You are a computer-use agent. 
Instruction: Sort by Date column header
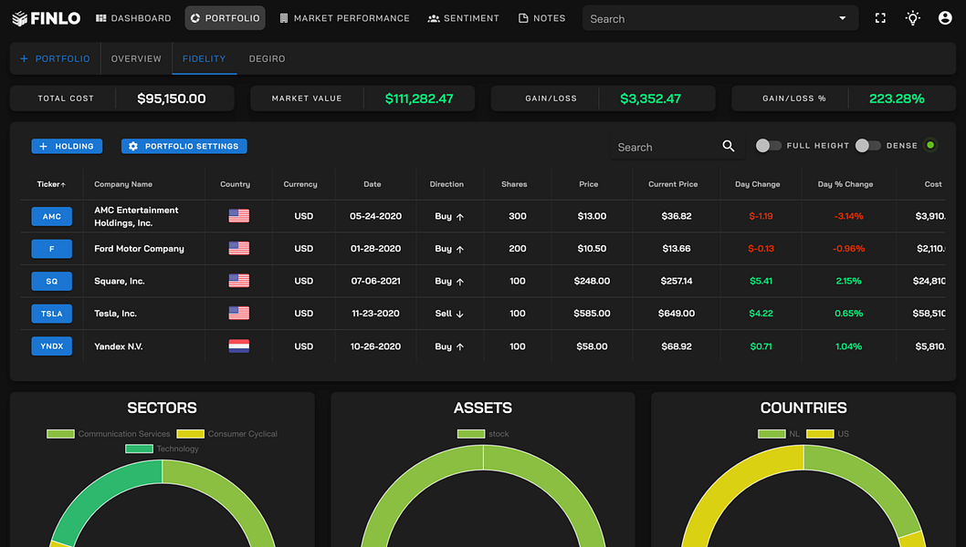click(x=373, y=184)
